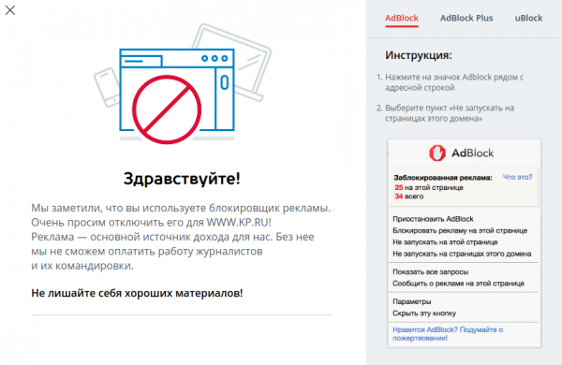The image size is (562, 365).
Task: Click 'Сообщить о рекламе на этой странице'
Action: point(458,284)
